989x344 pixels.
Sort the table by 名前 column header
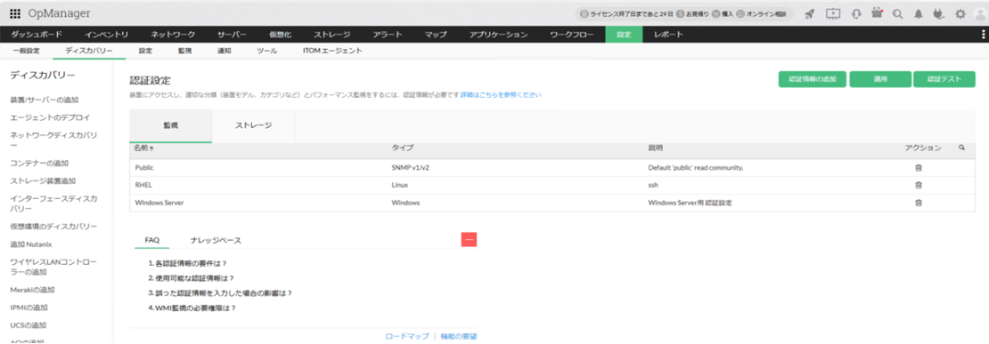pyautogui.click(x=143, y=148)
